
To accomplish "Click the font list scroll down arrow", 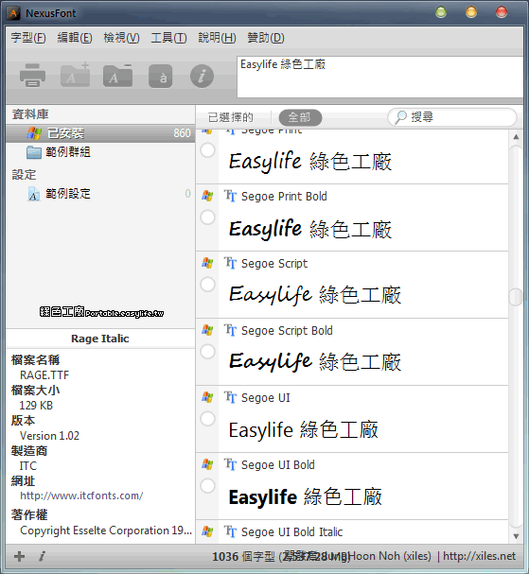I will pos(516,536).
